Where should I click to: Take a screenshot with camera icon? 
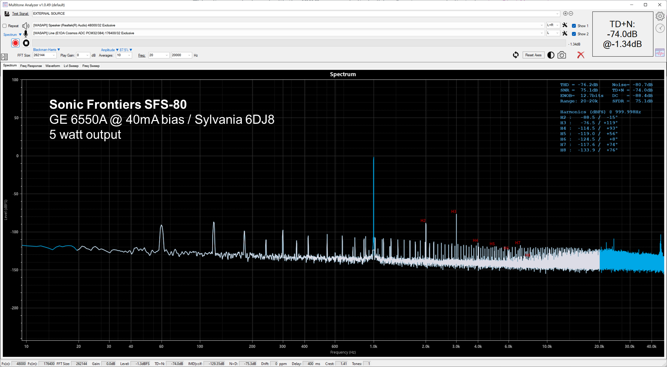point(562,55)
